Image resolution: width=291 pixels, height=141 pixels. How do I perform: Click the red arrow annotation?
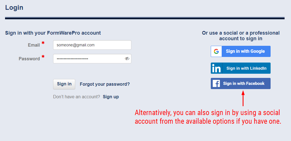(243, 98)
